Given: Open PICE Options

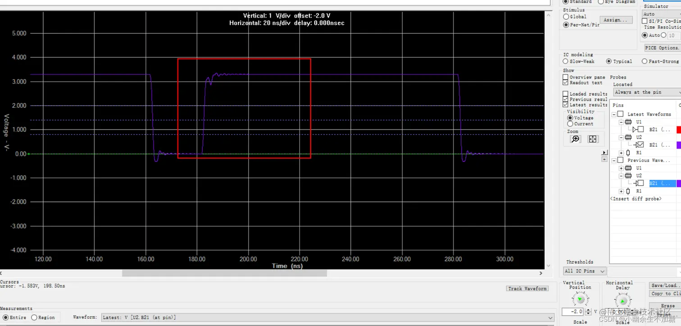Looking at the screenshot, I should pos(663,48).
